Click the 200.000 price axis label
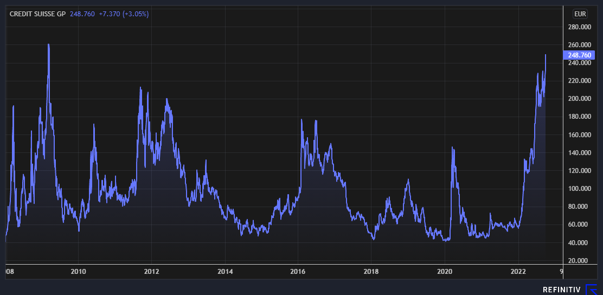 click(x=580, y=99)
